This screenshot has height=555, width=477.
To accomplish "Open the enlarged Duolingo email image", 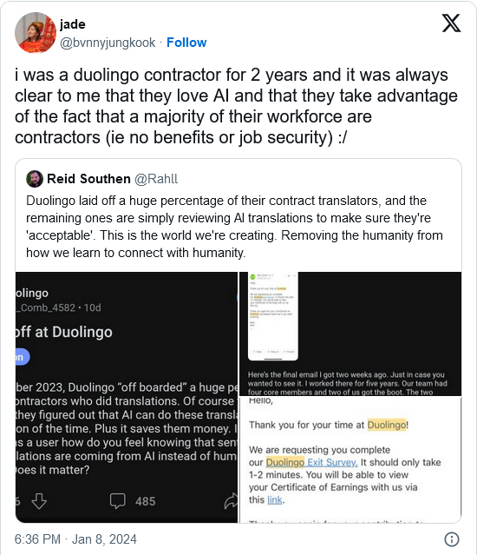I will (x=350, y=459).
